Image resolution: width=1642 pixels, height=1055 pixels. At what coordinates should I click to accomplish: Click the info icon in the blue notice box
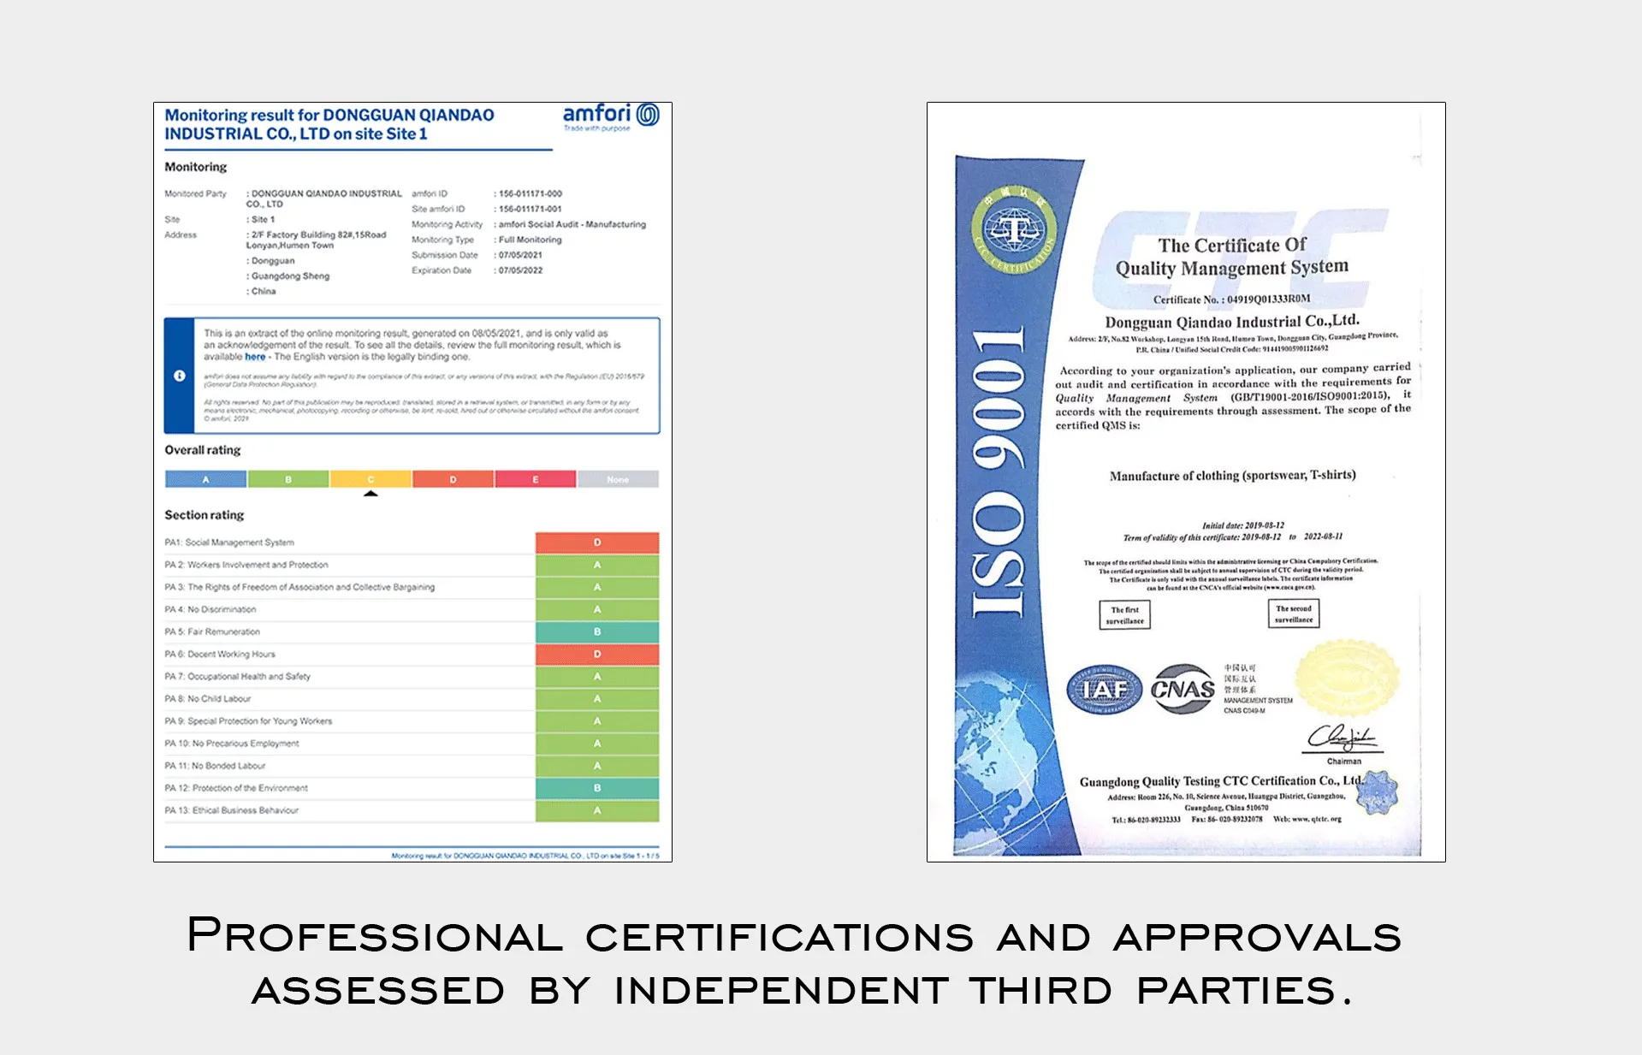(x=180, y=376)
